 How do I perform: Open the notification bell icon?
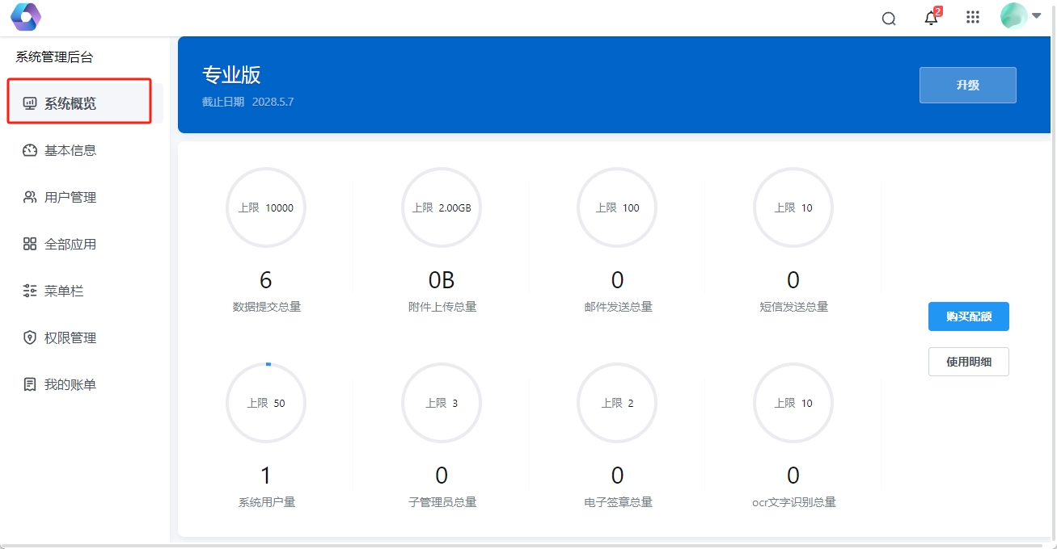[x=931, y=19]
